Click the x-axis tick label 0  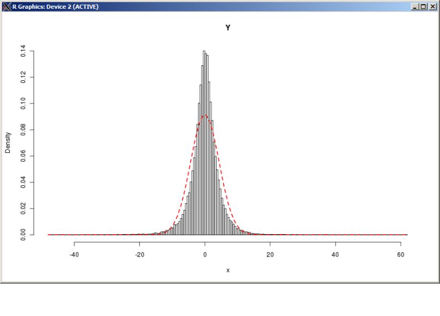pyautogui.click(x=205, y=254)
